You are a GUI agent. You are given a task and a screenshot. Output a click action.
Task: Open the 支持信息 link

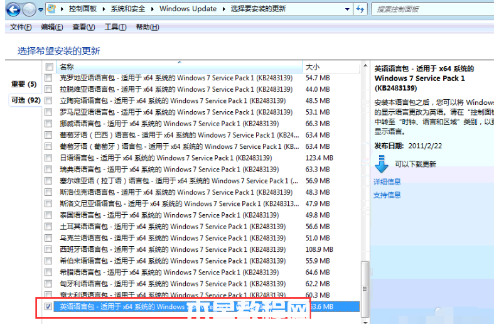click(387, 195)
